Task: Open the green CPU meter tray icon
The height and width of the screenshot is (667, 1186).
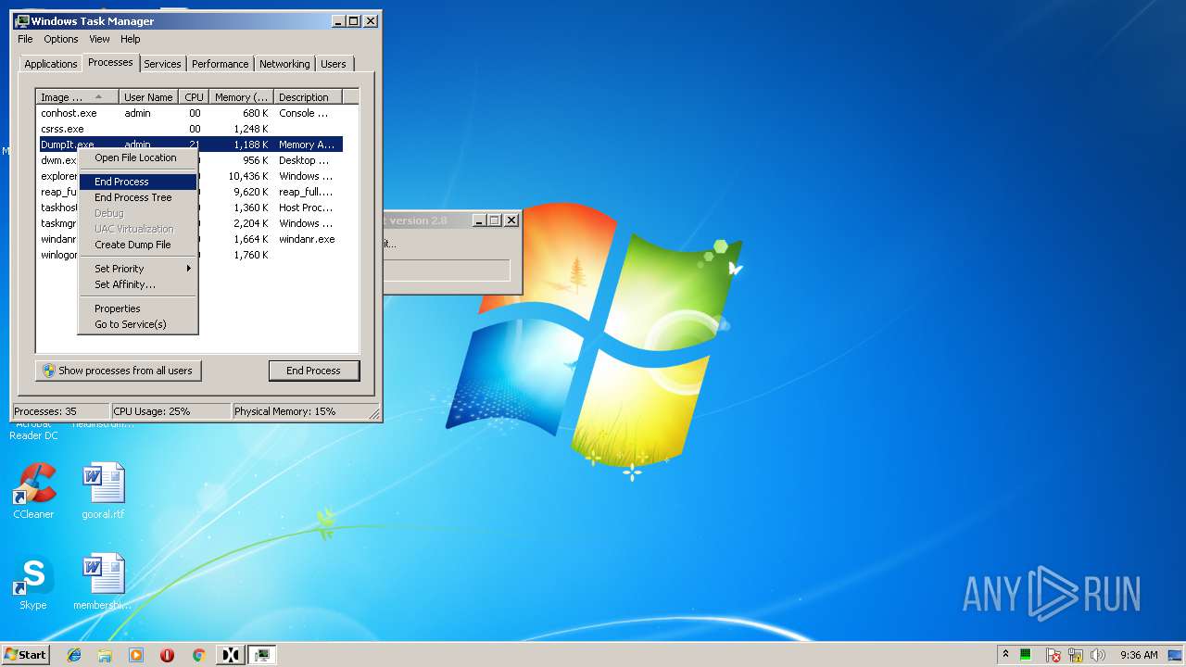Action: click(1026, 655)
